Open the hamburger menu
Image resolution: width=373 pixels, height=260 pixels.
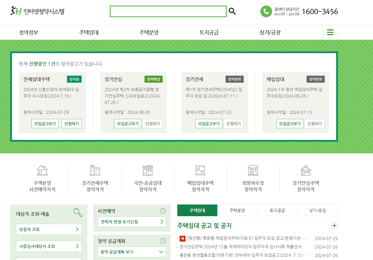330,32
